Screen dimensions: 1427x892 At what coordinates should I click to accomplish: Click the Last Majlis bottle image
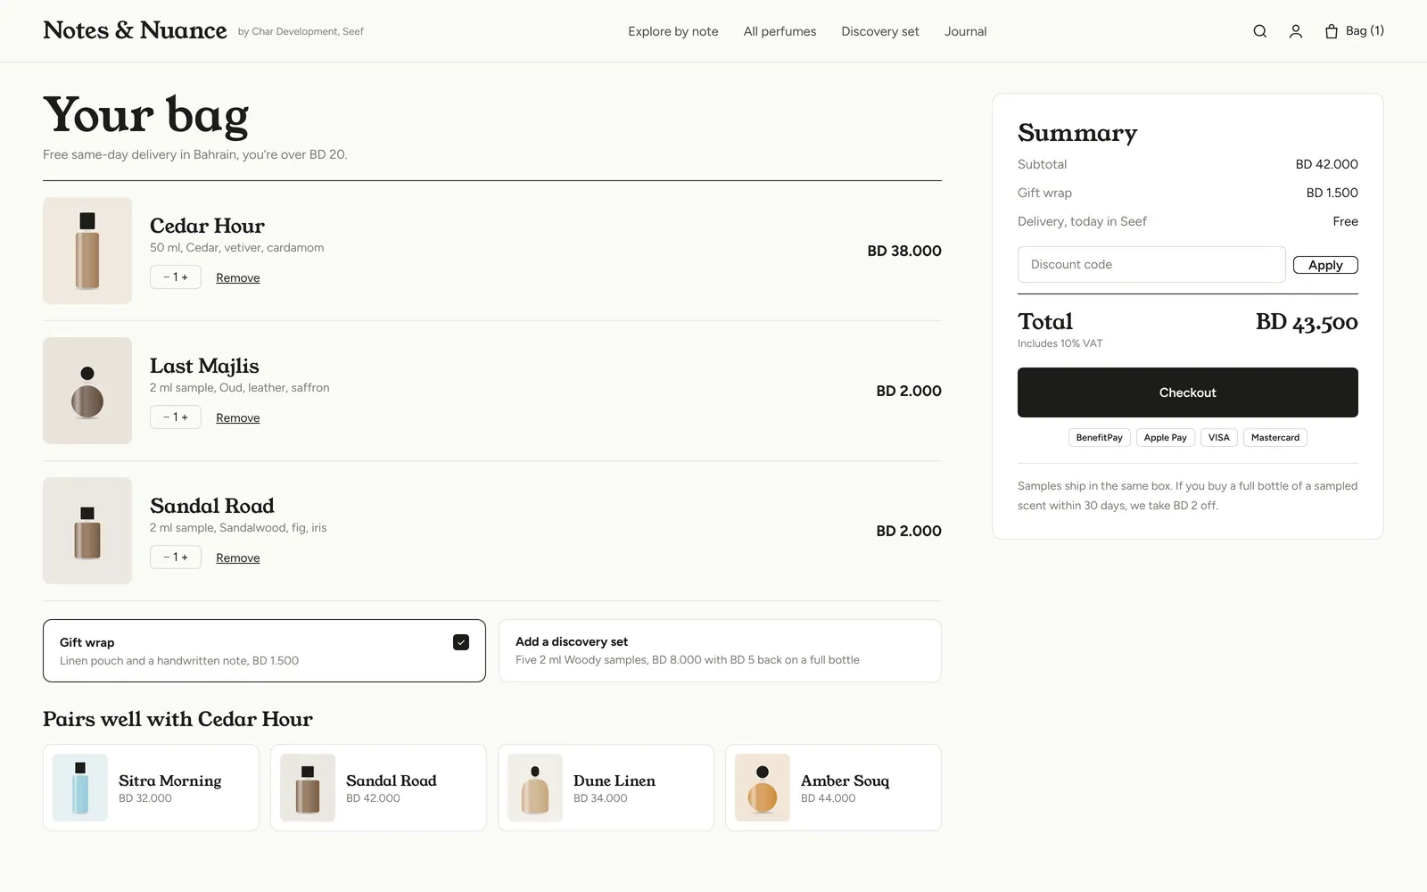coord(87,391)
